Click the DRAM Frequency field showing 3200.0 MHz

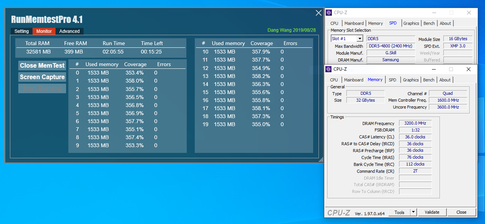pyautogui.click(x=415, y=123)
